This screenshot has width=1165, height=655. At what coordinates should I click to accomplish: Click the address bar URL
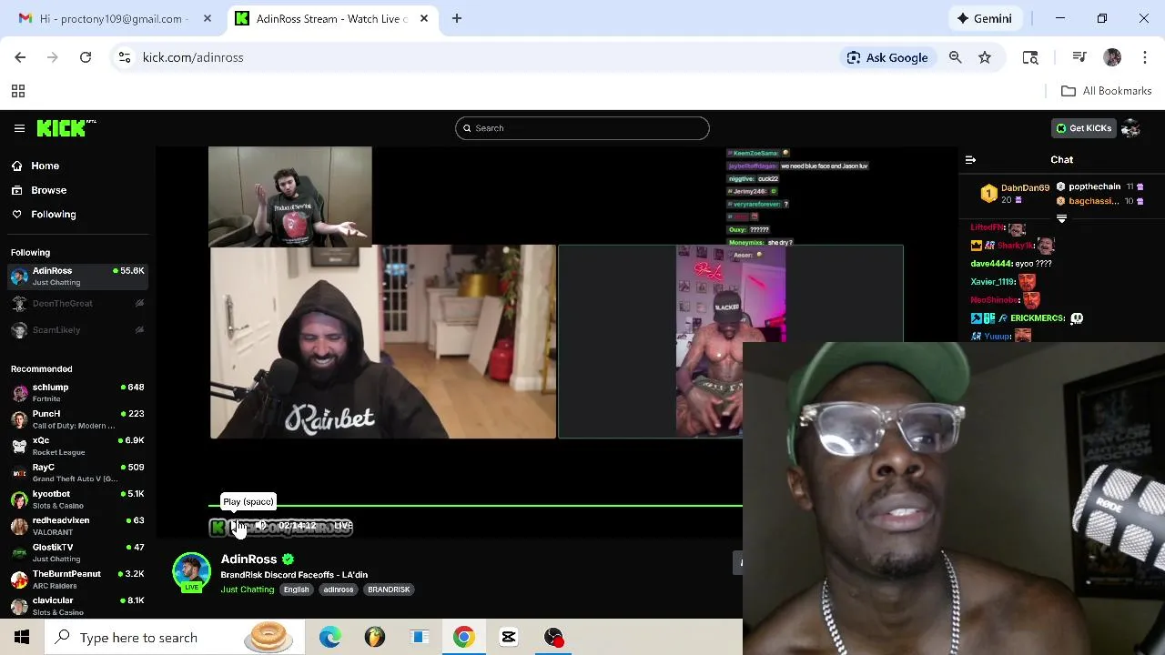(193, 57)
